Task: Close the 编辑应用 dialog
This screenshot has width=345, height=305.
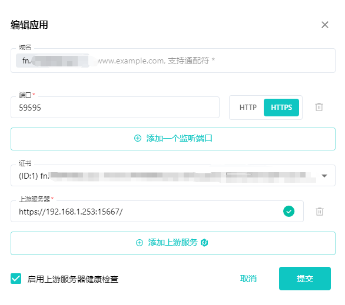Action: (x=325, y=25)
